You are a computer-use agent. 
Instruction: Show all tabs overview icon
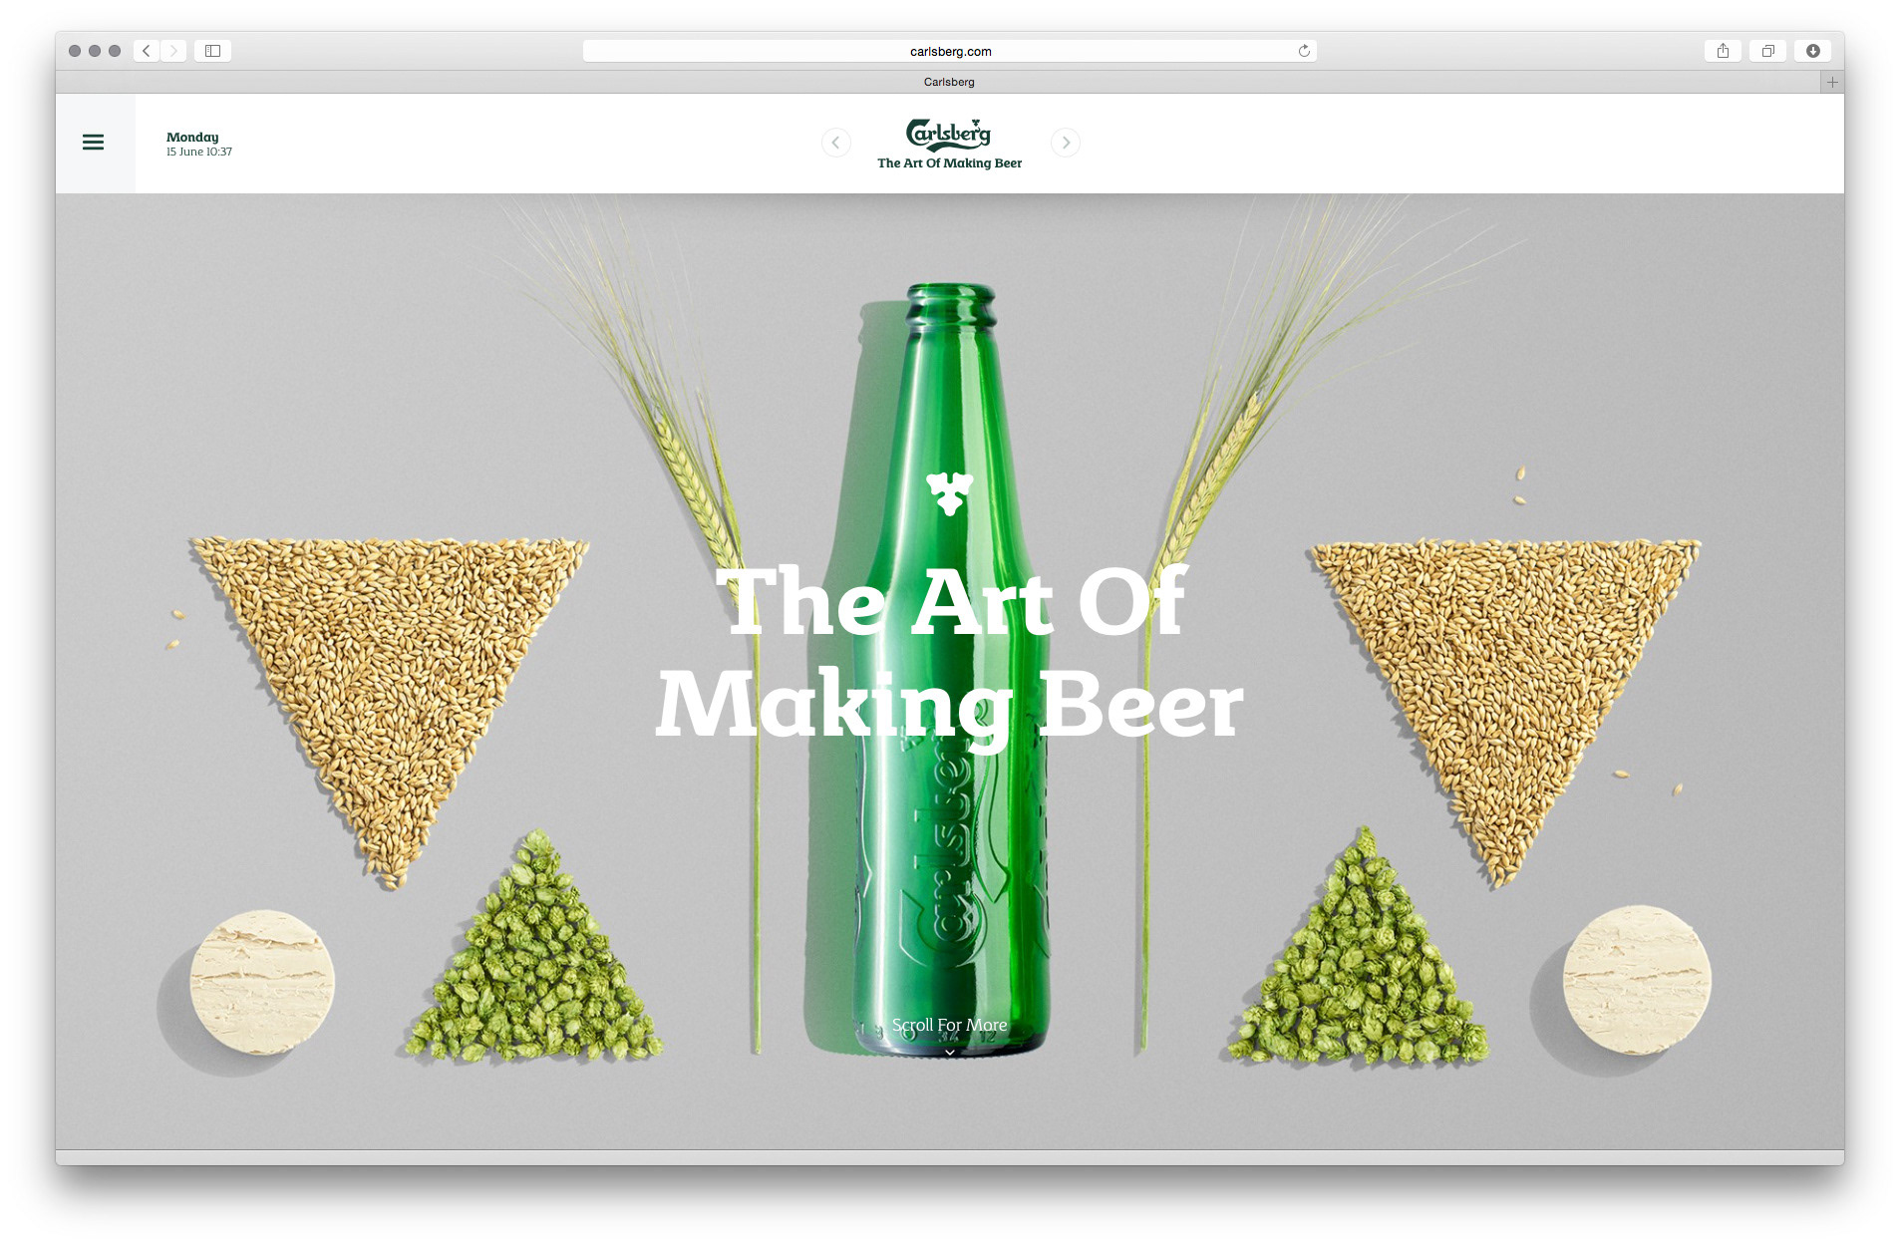pos(1767,51)
